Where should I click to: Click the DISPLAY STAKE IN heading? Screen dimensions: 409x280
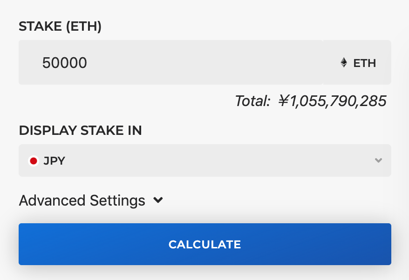pos(80,130)
